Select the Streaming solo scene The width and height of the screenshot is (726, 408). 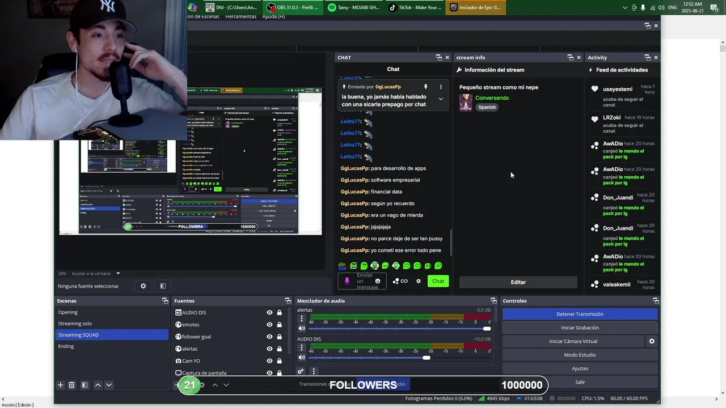click(x=112, y=324)
